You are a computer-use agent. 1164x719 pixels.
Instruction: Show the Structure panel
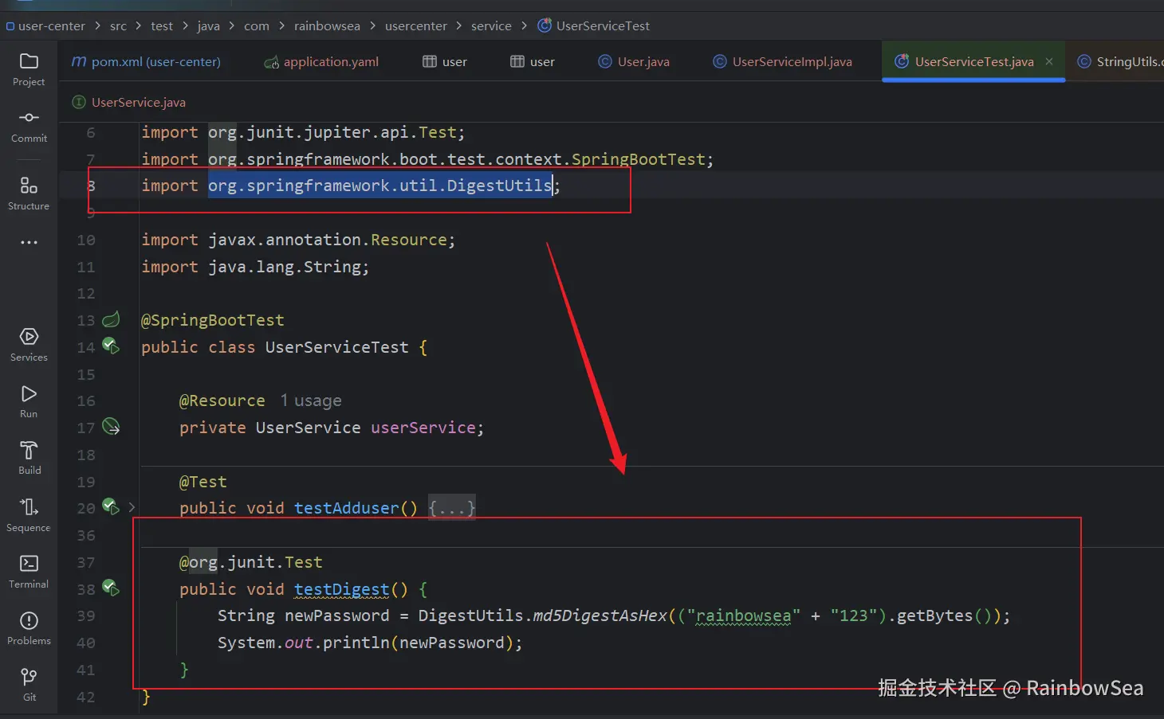click(29, 193)
